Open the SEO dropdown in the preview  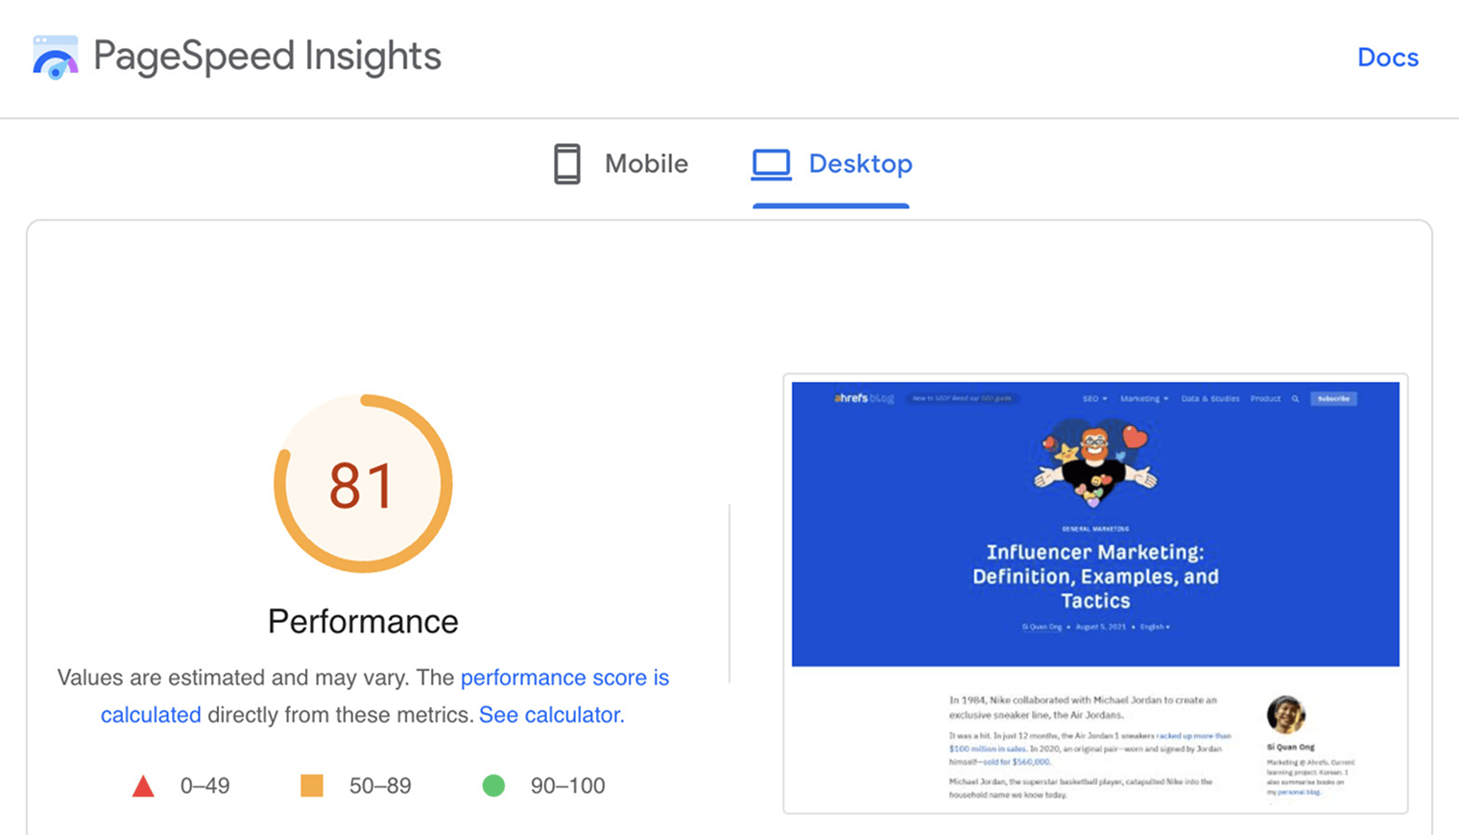pyautogui.click(x=1091, y=398)
